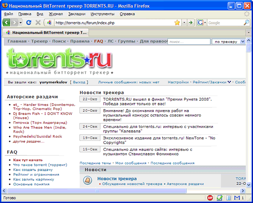Open the Файл menu
The image size is (253, 203).
pyautogui.click(x=8, y=14)
